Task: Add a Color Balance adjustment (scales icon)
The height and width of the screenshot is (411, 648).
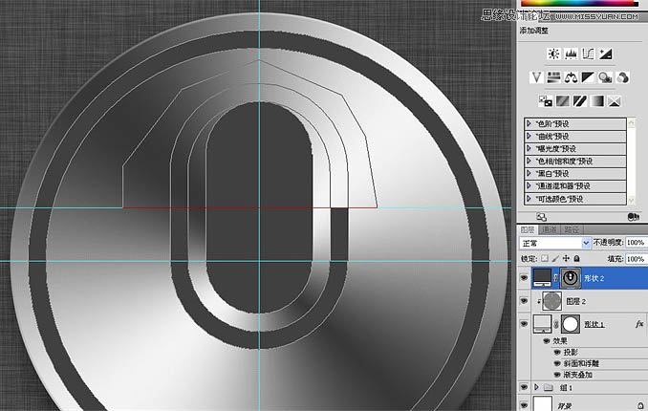Action: pyautogui.click(x=571, y=77)
